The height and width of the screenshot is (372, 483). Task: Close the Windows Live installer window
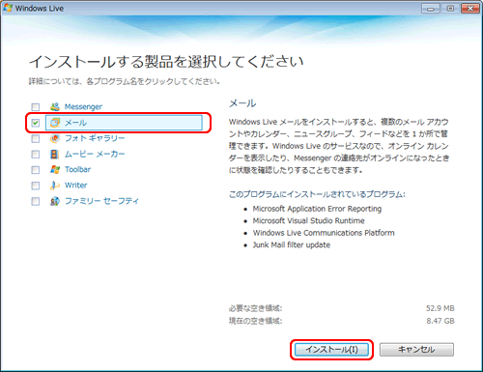point(470,9)
